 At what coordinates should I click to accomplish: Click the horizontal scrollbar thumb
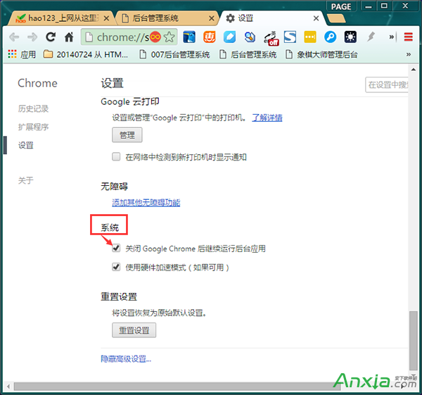pyautogui.click(x=178, y=387)
